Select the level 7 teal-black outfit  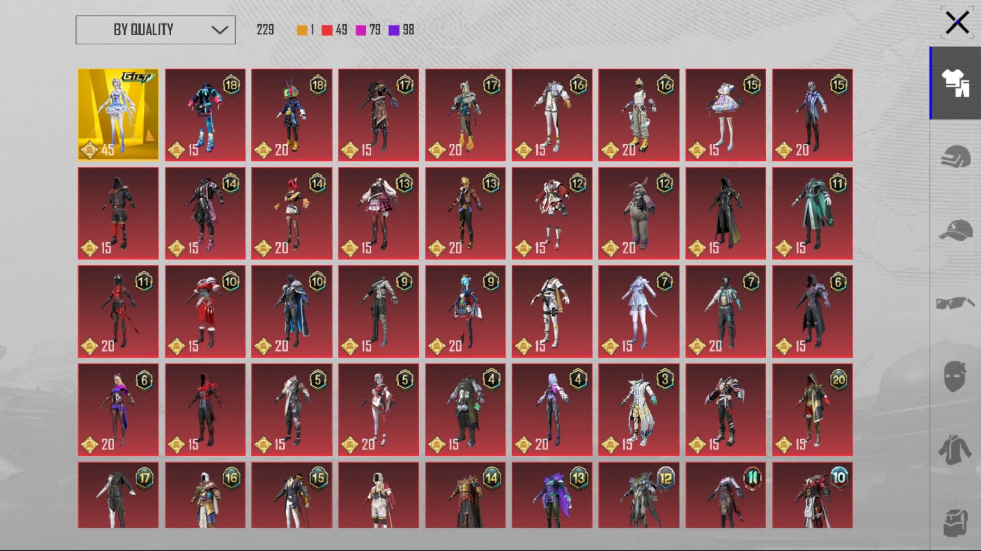point(726,311)
